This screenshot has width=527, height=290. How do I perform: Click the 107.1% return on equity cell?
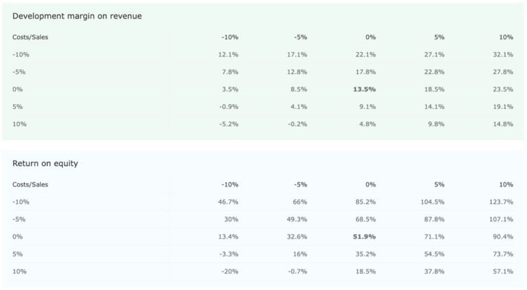click(x=501, y=219)
